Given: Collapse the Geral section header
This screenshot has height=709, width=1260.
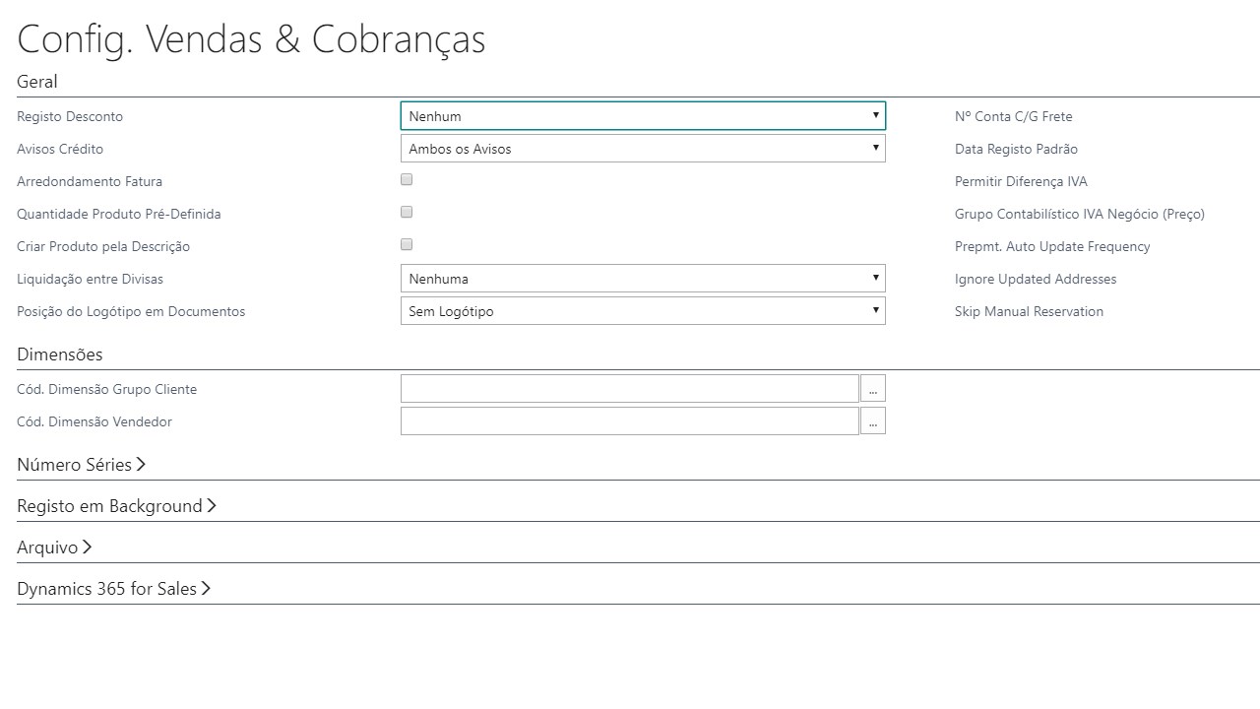Looking at the screenshot, I should (x=37, y=82).
